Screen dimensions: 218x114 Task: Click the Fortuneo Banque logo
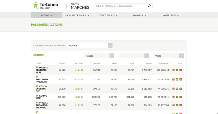45,5
